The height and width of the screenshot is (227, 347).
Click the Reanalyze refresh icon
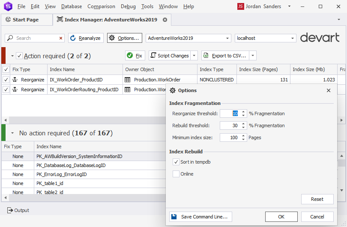(73, 38)
